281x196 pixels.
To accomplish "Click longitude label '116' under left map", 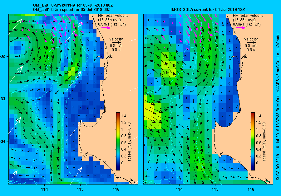I will tap(116, 189).
